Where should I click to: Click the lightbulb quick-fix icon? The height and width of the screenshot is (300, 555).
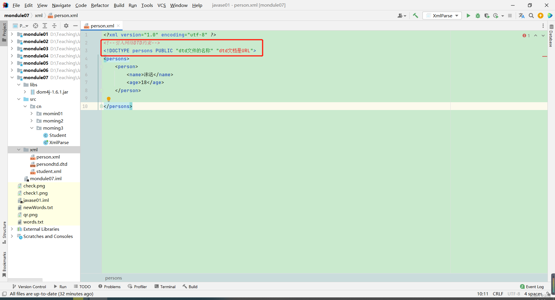109,99
